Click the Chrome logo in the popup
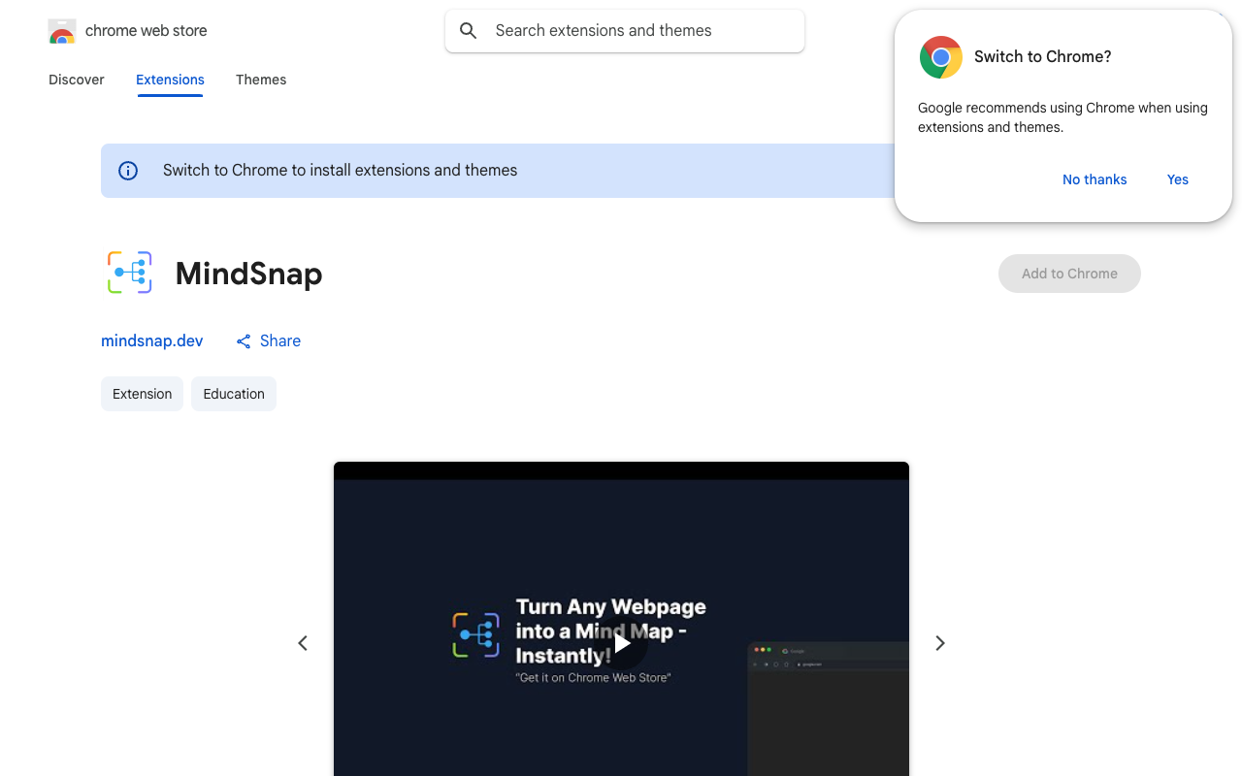This screenshot has height=776, width=1242. [941, 57]
